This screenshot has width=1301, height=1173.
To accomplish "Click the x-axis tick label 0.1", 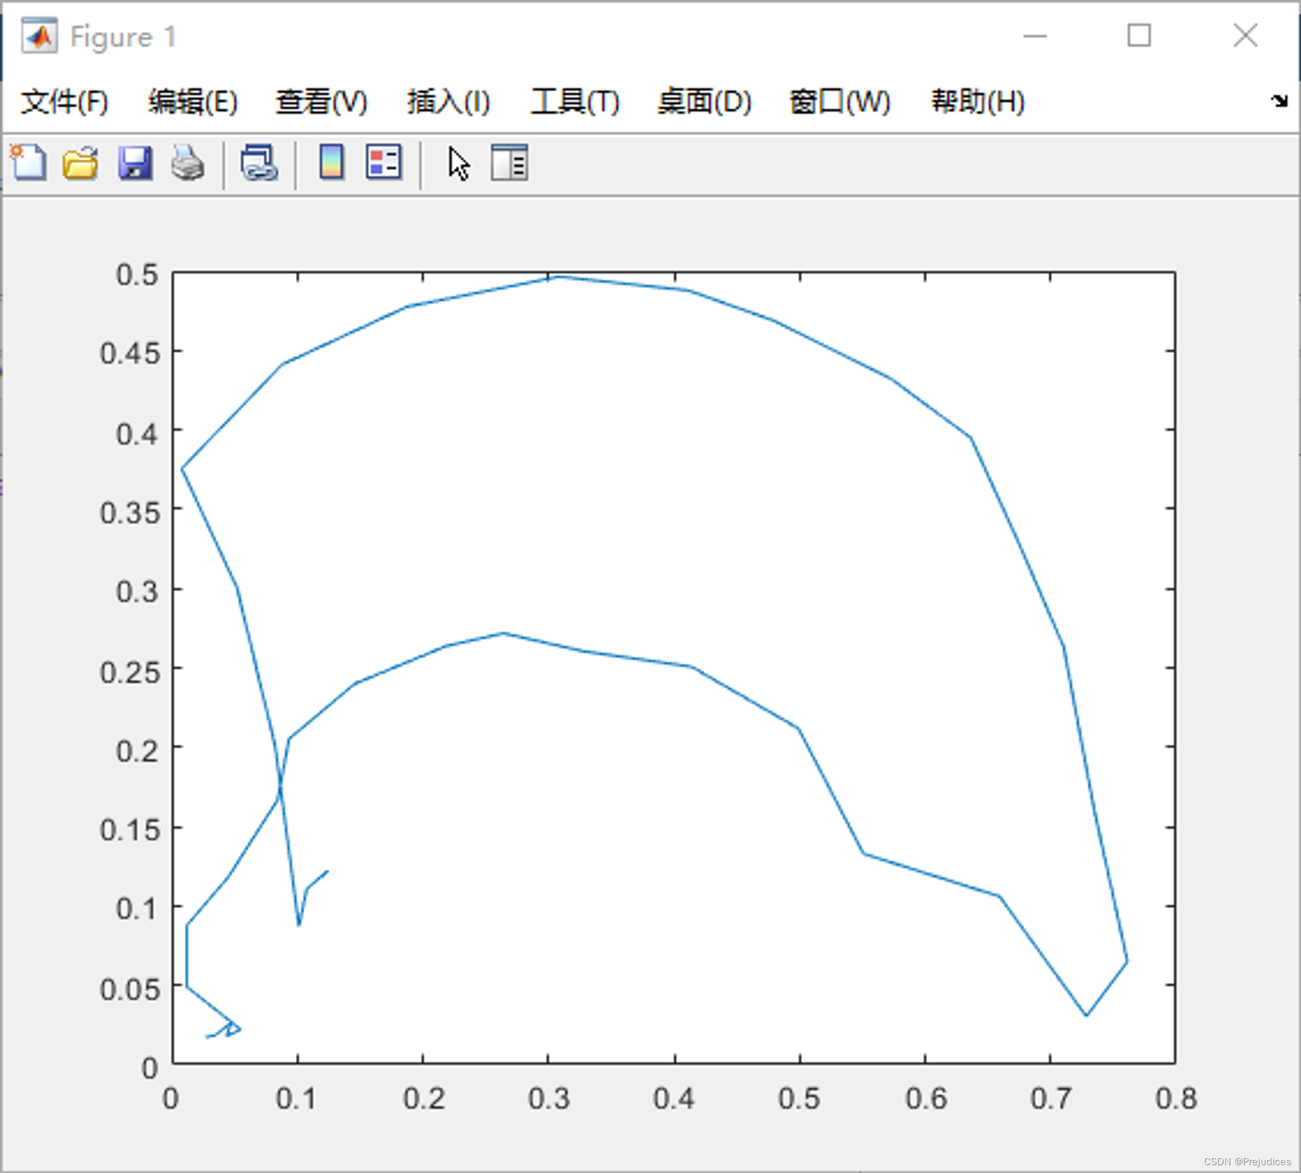I will (x=297, y=1098).
